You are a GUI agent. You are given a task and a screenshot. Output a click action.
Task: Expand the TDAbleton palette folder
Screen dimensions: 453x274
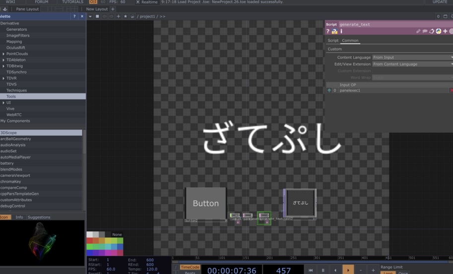[x=3, y=60]
